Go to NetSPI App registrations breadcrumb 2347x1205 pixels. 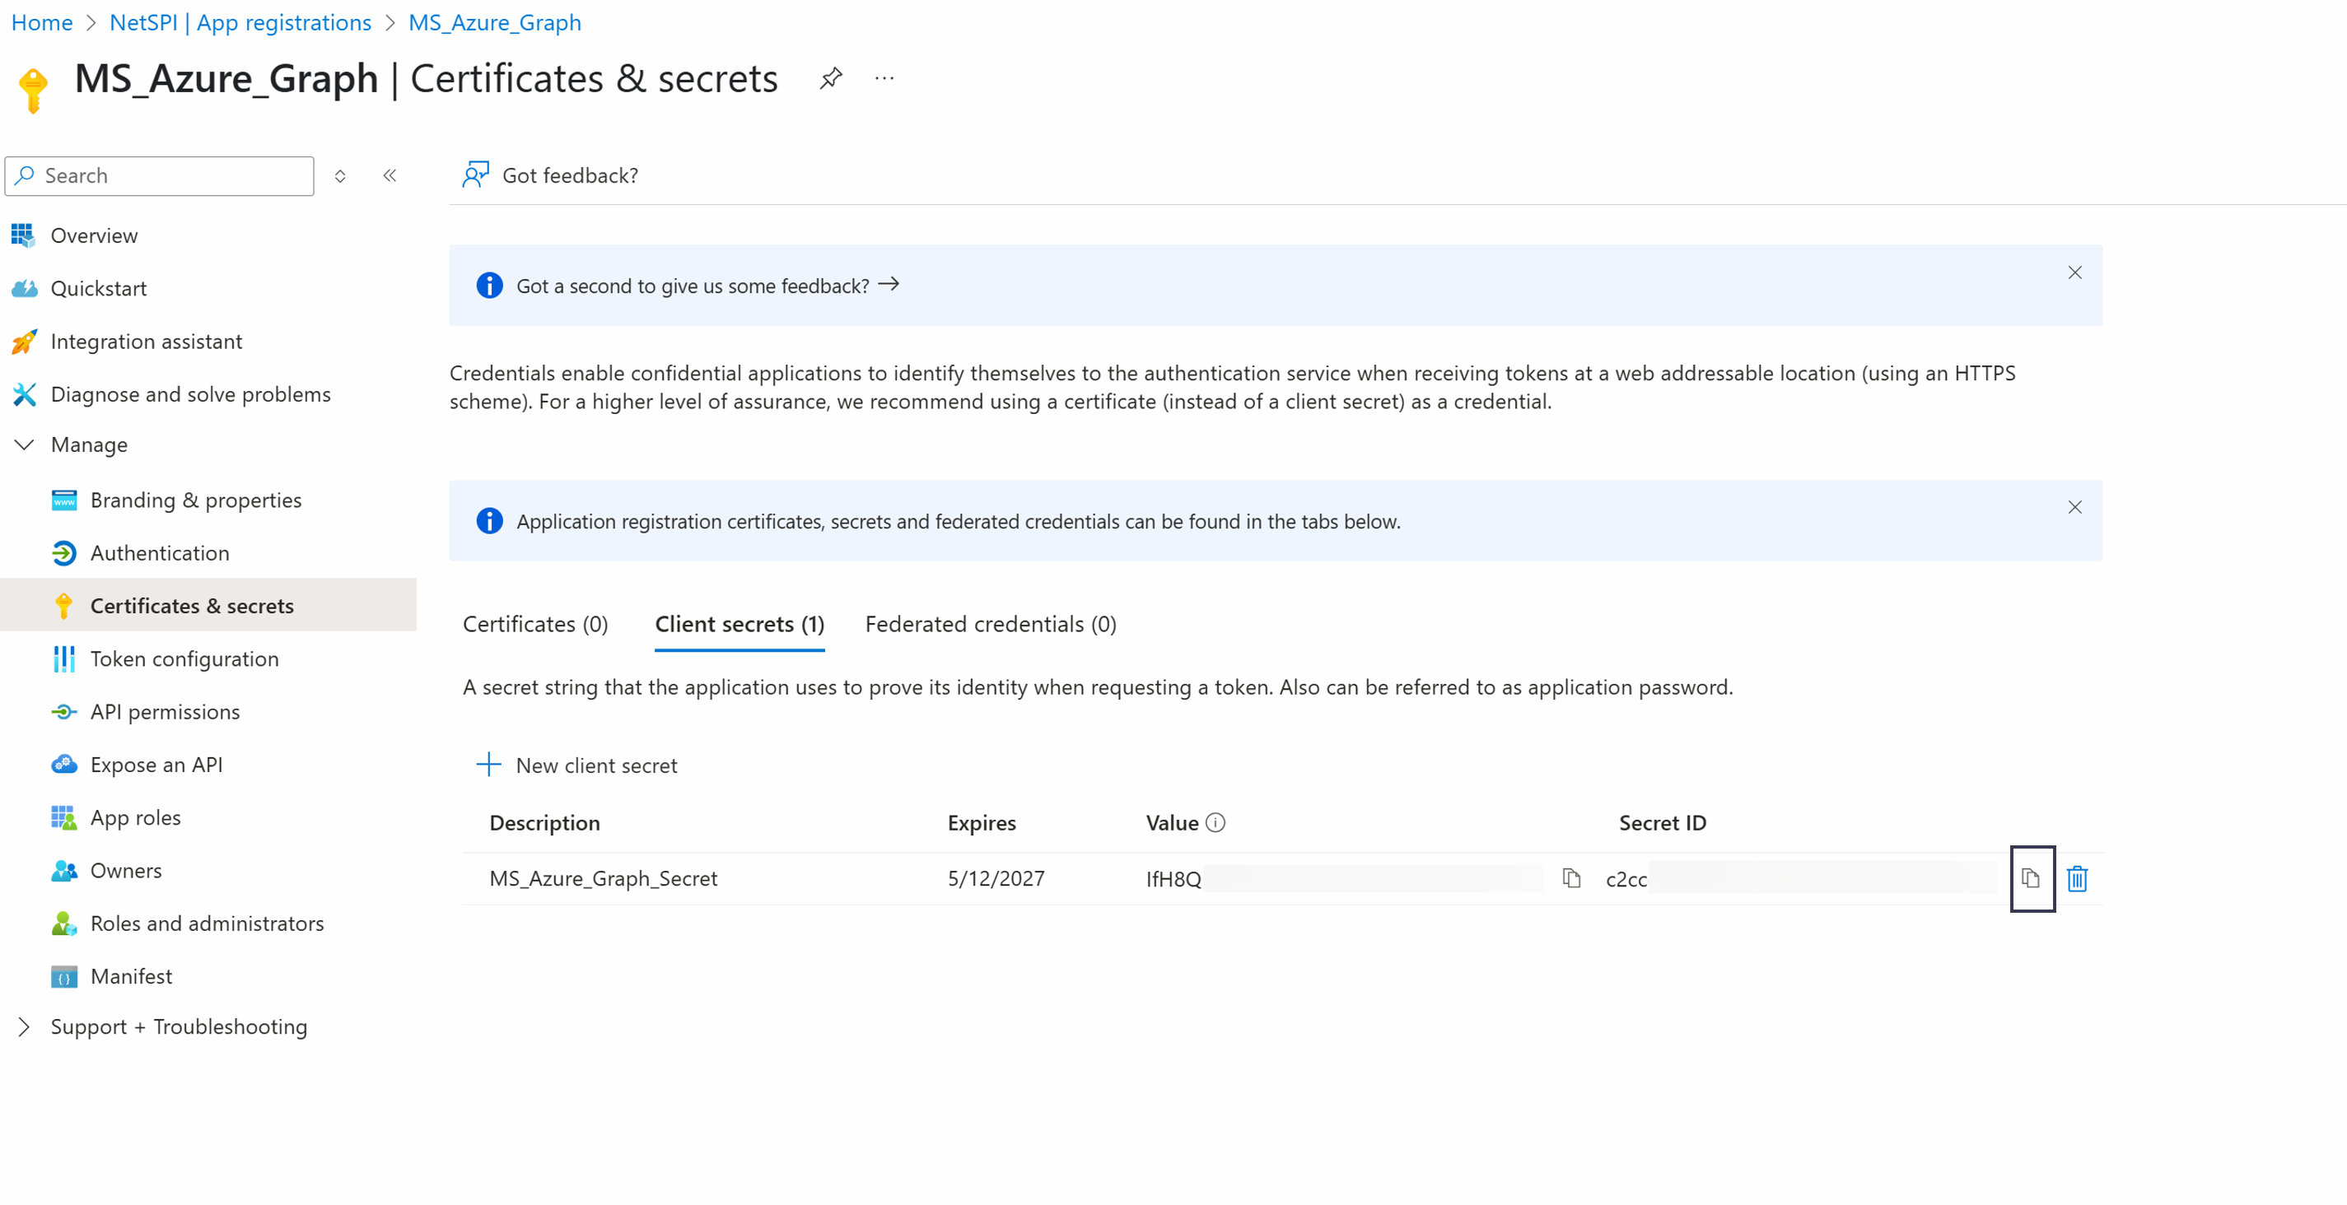(240, 23)
